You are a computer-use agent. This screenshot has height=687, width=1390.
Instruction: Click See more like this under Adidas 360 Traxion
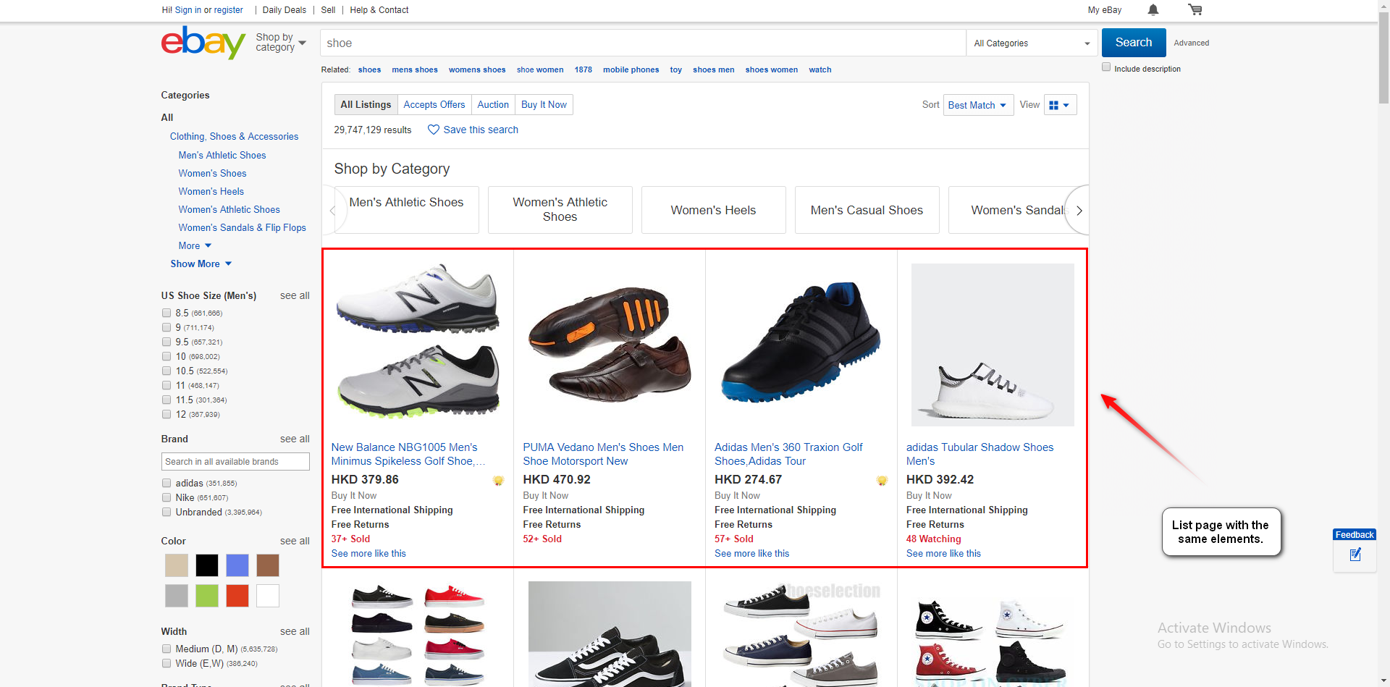[x=751, y=553]
